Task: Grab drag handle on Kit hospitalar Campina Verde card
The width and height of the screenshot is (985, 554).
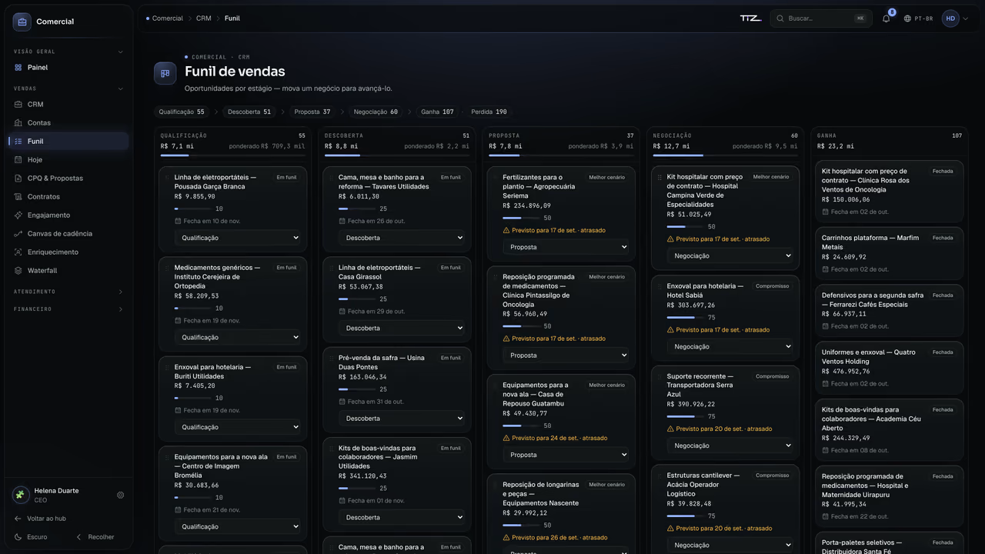Action: point(659,177)
